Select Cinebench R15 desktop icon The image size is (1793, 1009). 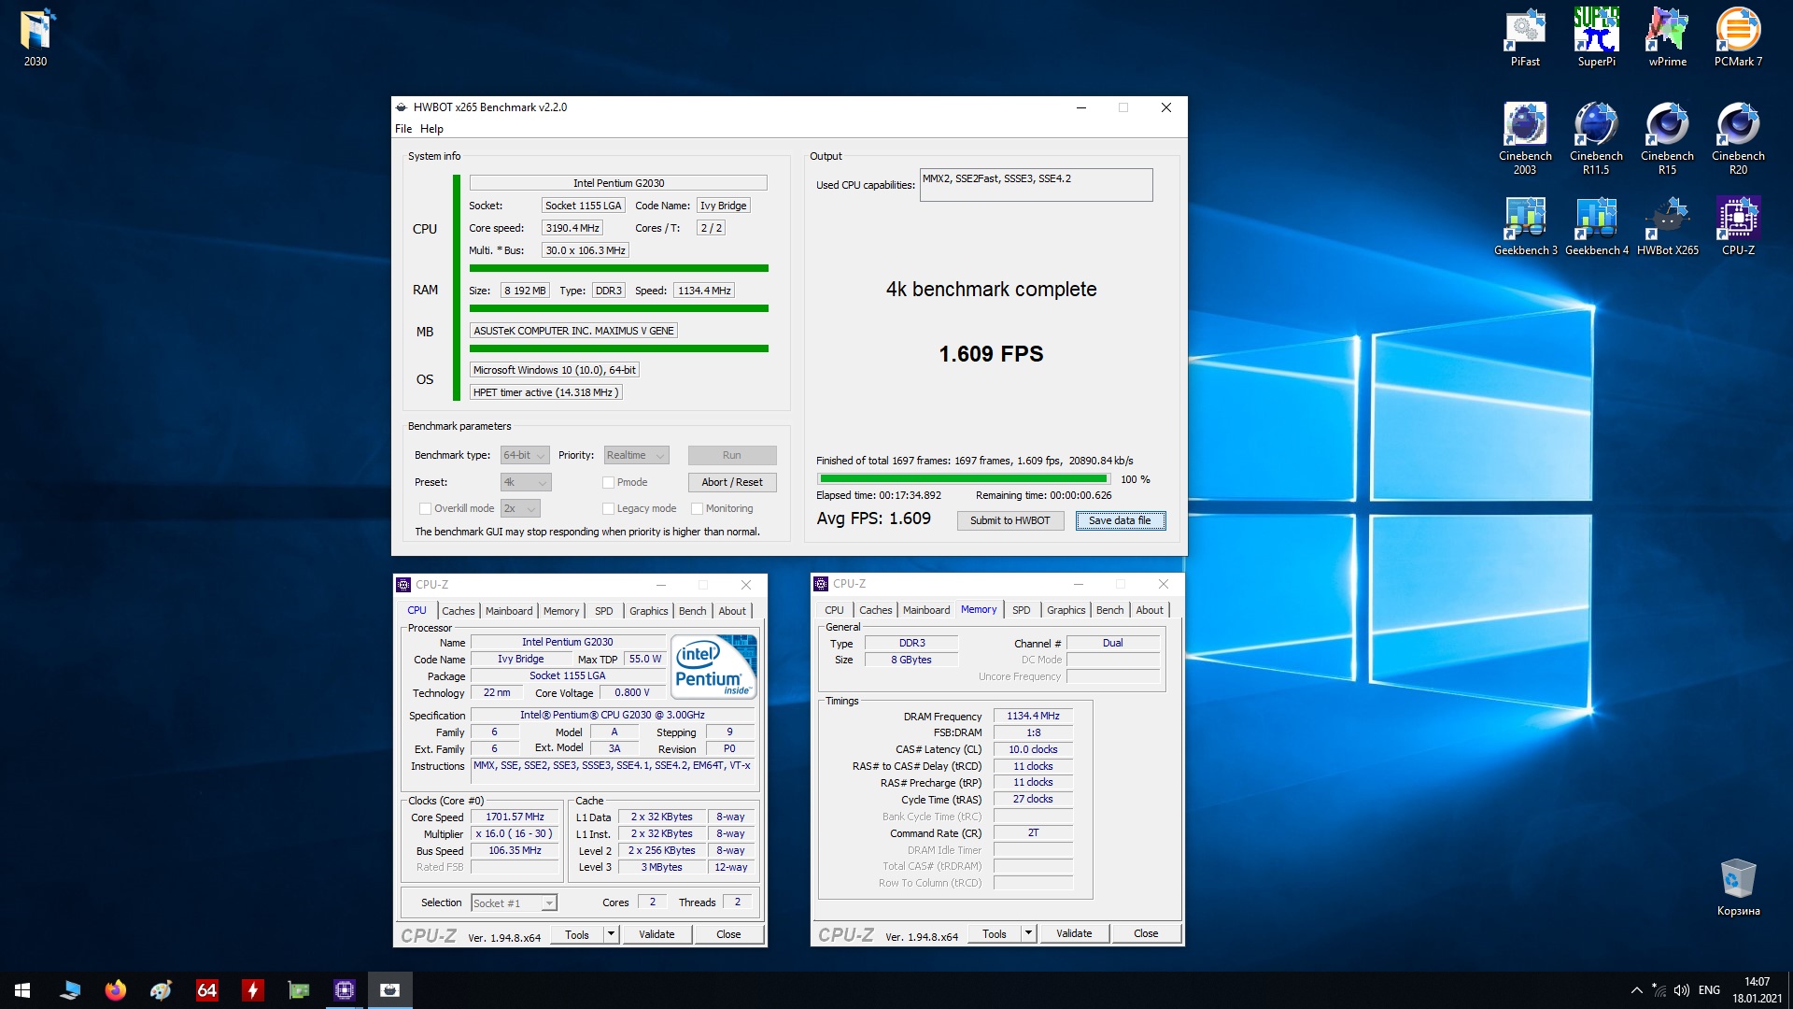click(x=1667, y=138)
